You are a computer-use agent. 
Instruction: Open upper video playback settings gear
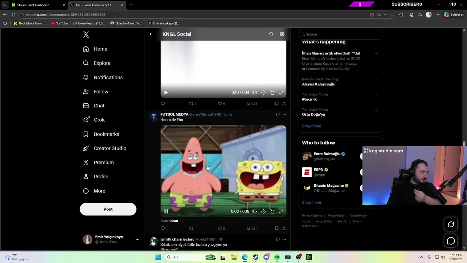263,93
